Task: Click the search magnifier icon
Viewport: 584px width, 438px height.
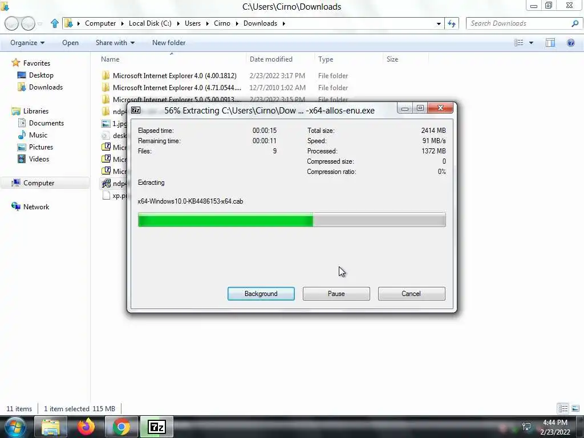Action: [575, 23]
